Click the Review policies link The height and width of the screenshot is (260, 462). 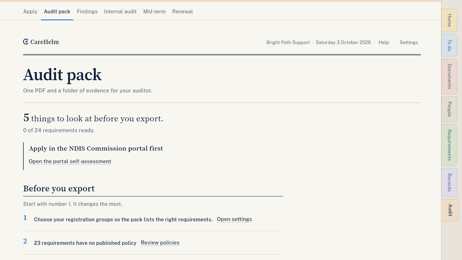[x=160, y=243]
